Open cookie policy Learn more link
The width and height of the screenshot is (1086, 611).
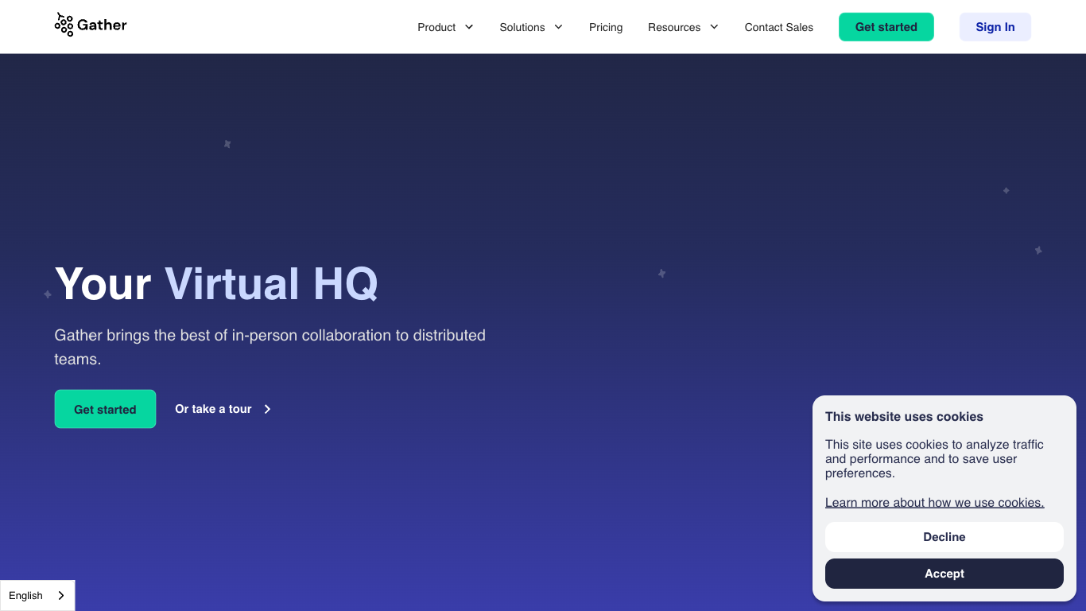click(935, 503)
